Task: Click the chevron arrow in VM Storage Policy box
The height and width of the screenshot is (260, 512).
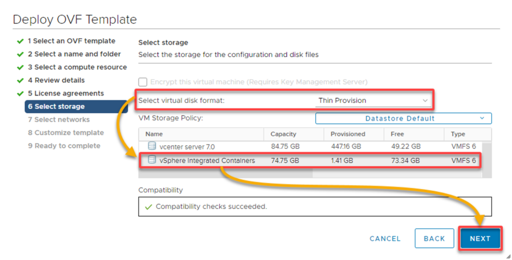Action: click(482, 118)
